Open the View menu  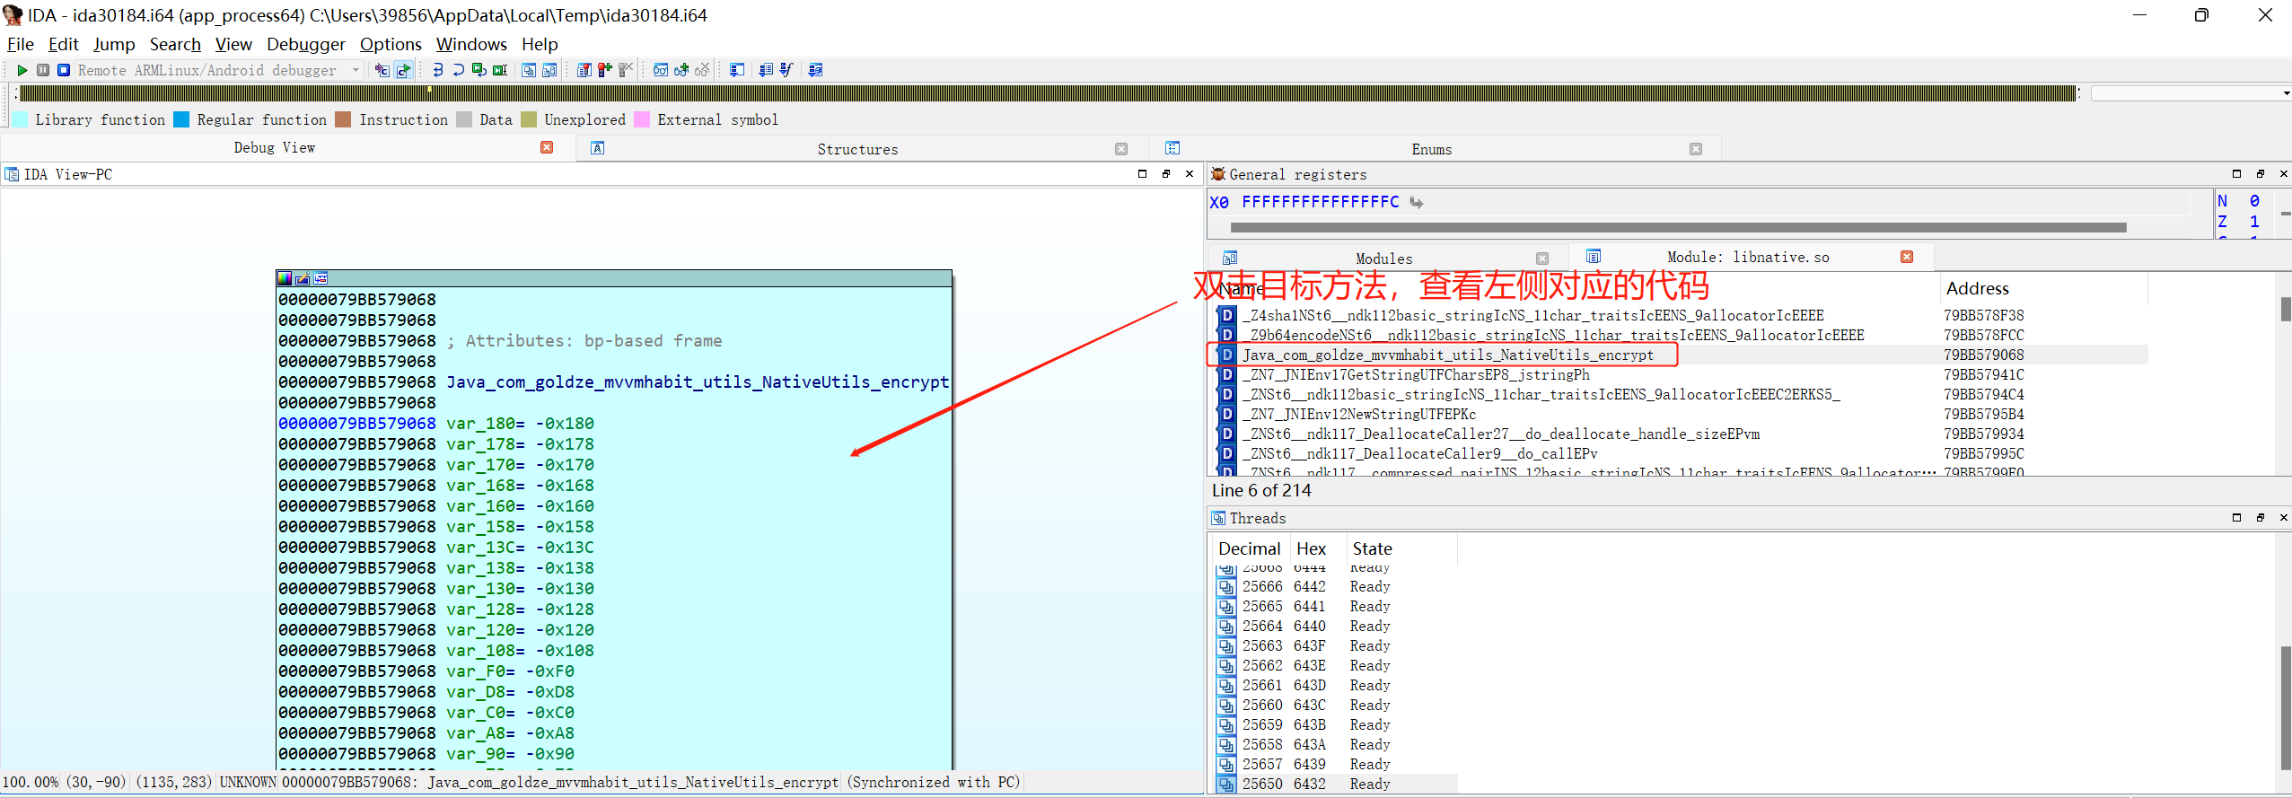[233, 44]
